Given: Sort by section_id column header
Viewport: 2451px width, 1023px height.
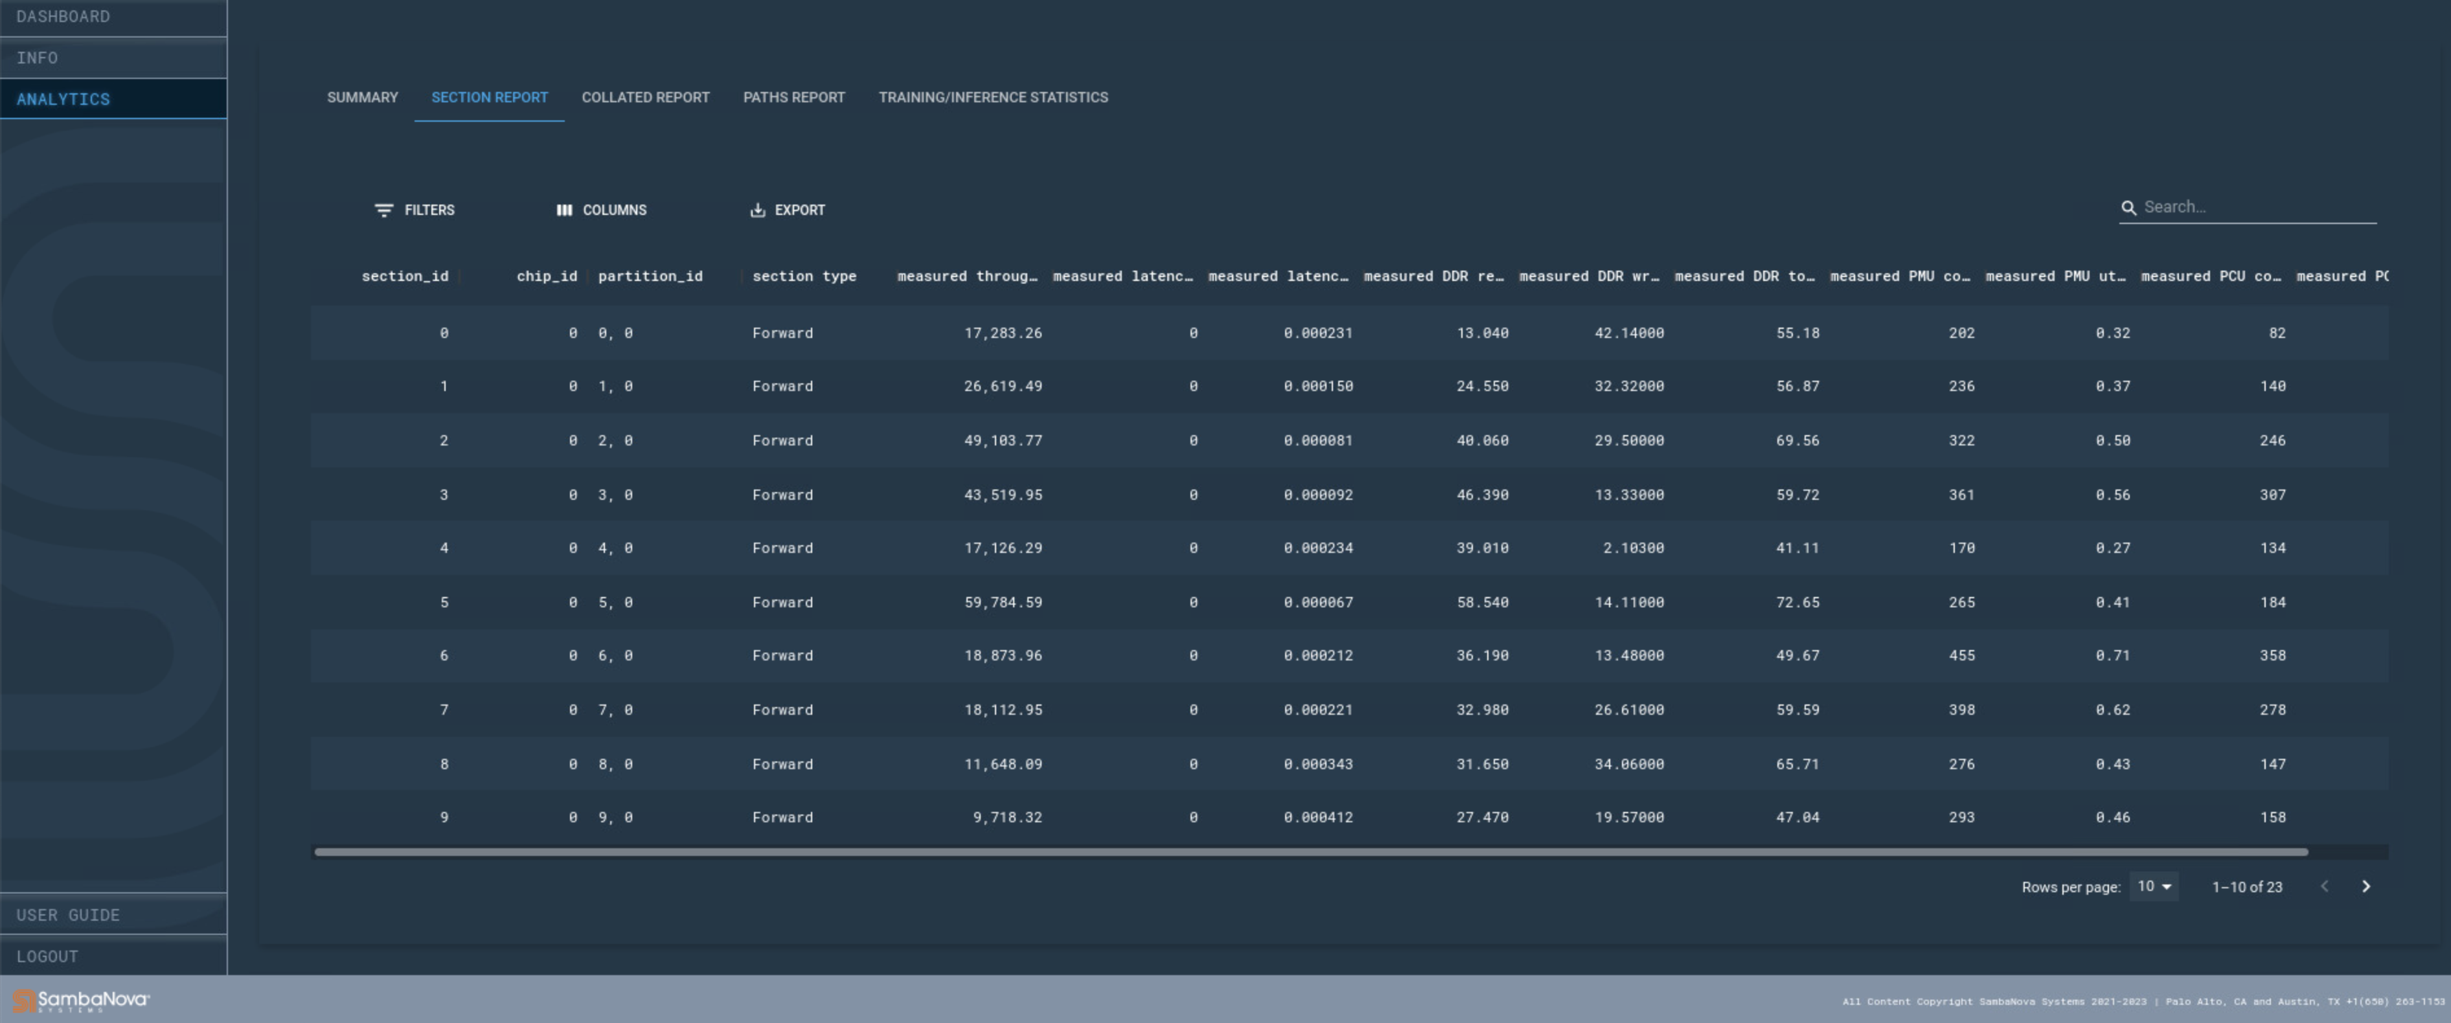Looking at the screenshot, I should tap(404, 276).
